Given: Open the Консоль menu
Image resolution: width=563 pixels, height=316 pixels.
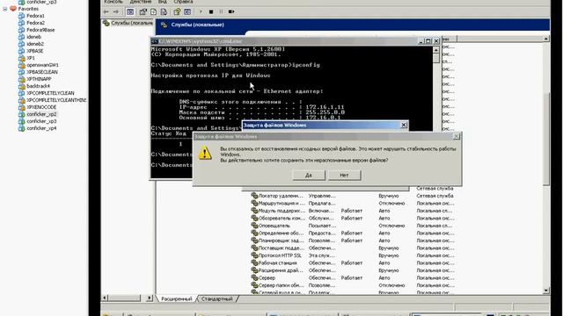Looking at the screenshot, I should pos(113,2).
